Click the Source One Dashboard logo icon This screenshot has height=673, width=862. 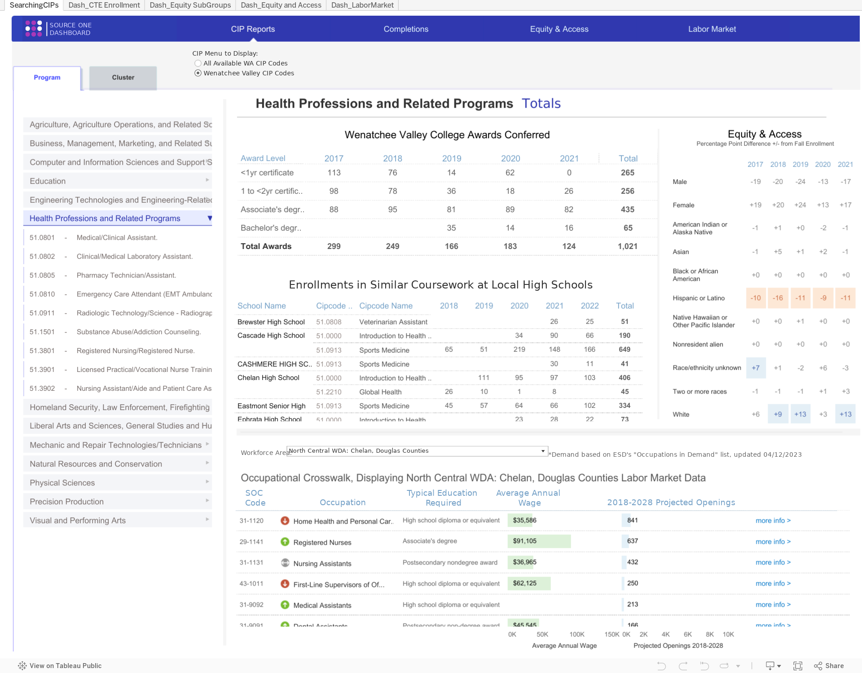[x=34, y=28]
